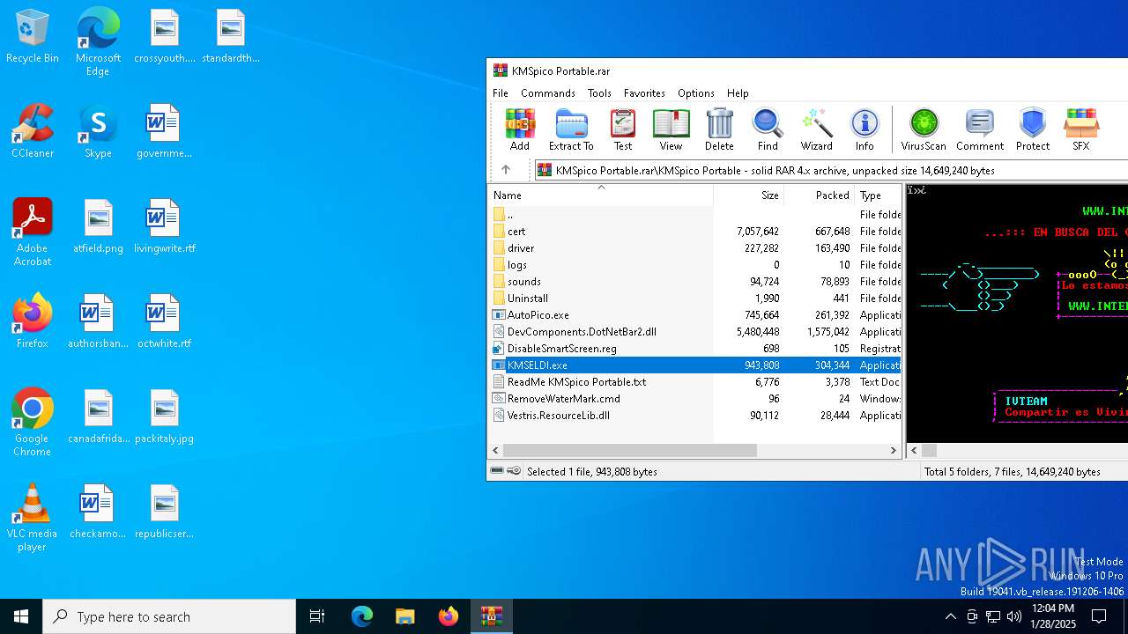Open Microsoft Edge desktop shortcut

point(98,42)
